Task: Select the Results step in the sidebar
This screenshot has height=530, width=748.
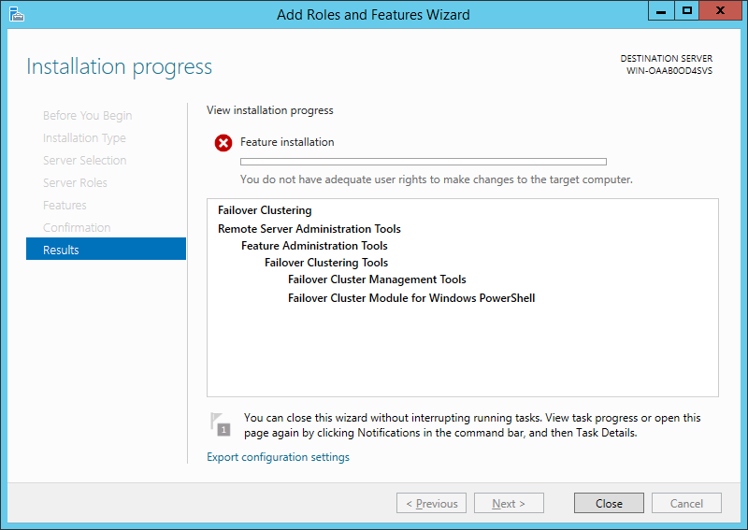Action: point(106,250)
